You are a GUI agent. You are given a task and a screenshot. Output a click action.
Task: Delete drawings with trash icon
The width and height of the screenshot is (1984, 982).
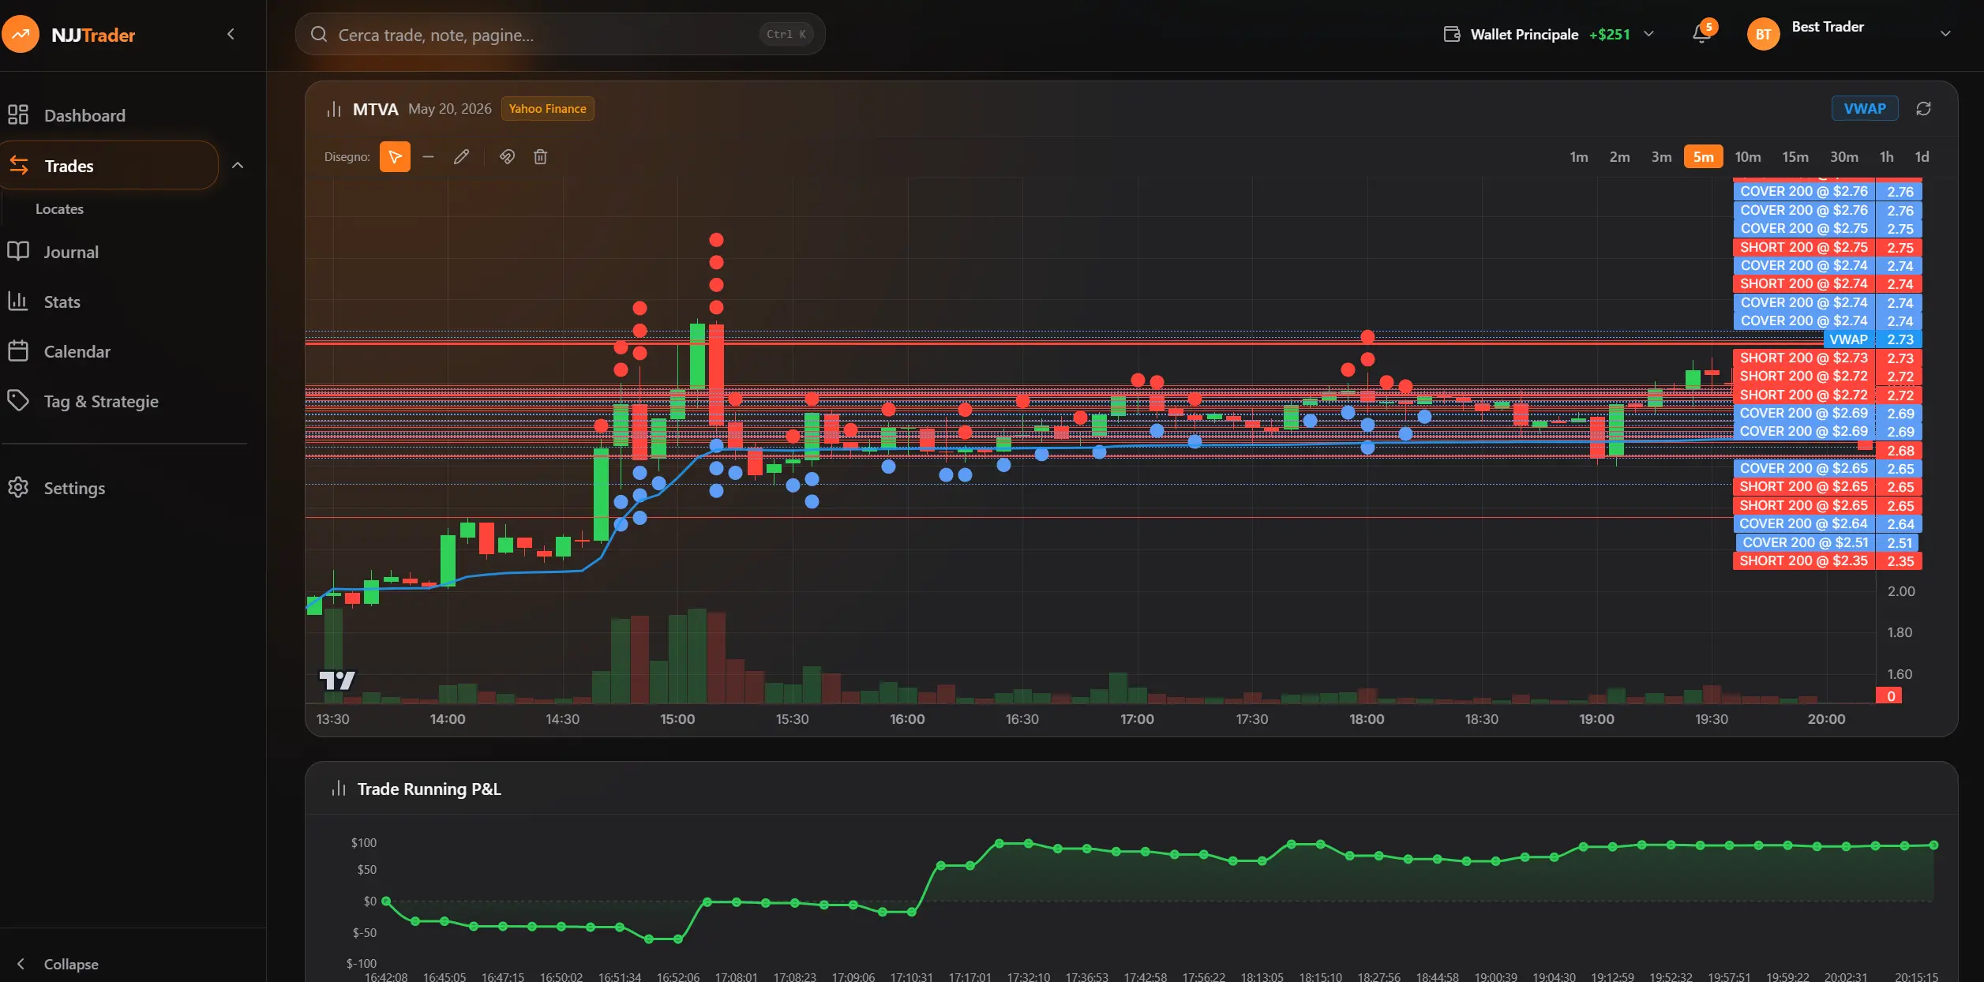540,156
